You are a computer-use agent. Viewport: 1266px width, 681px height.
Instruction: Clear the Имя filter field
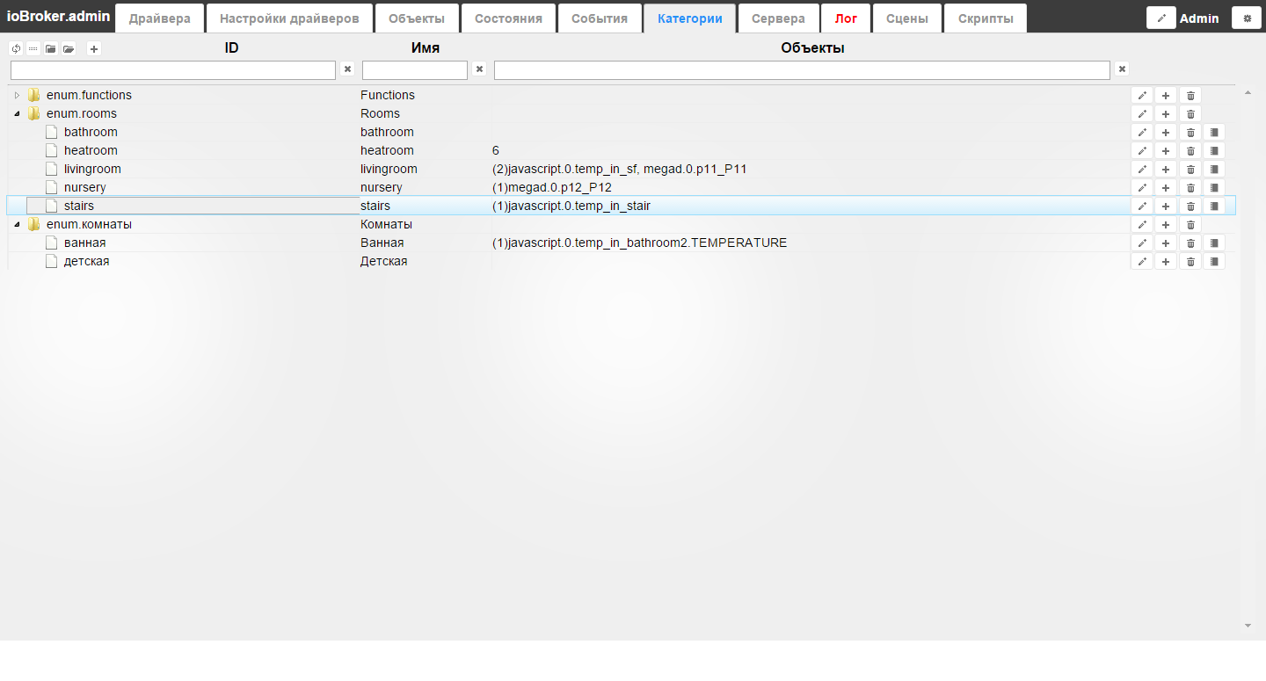[x=479, y=69]
